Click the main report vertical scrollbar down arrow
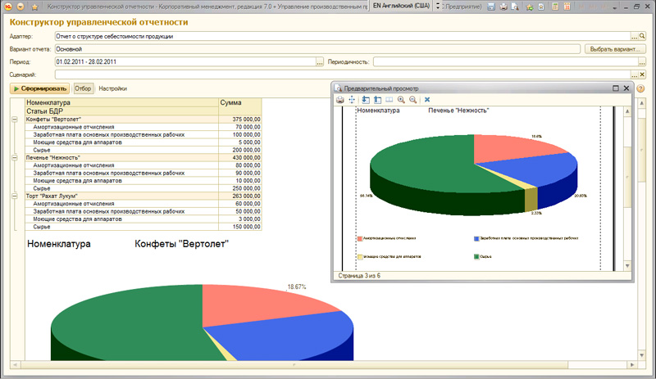Viewport: 656px width, 379px height. click(642, 355)
